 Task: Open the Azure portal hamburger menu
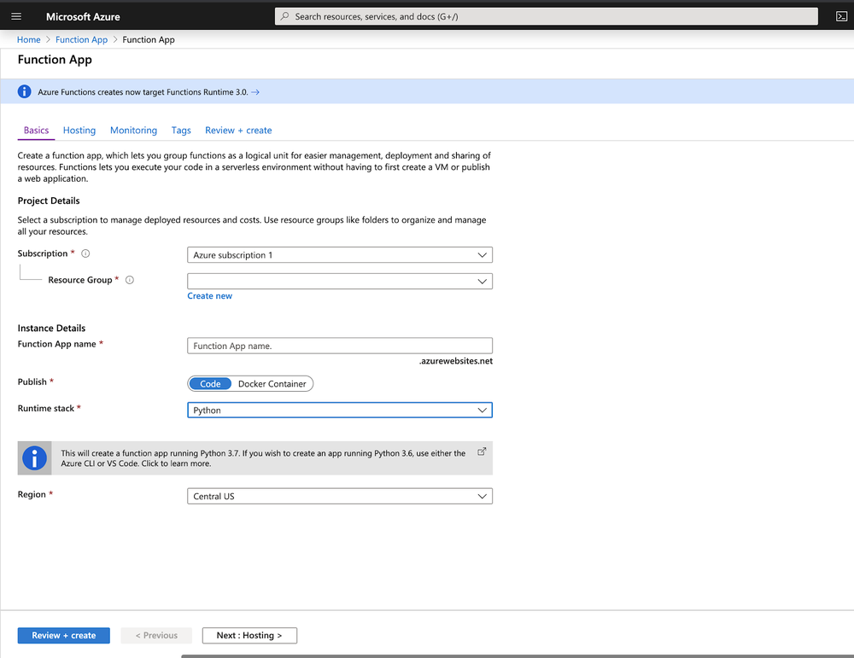coord(15,15)
